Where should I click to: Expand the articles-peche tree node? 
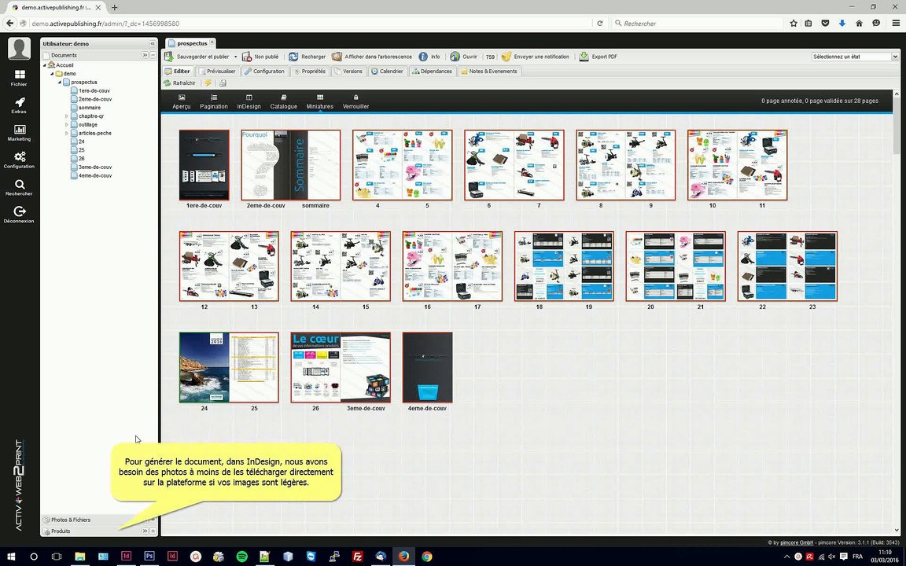coord(66,134)
